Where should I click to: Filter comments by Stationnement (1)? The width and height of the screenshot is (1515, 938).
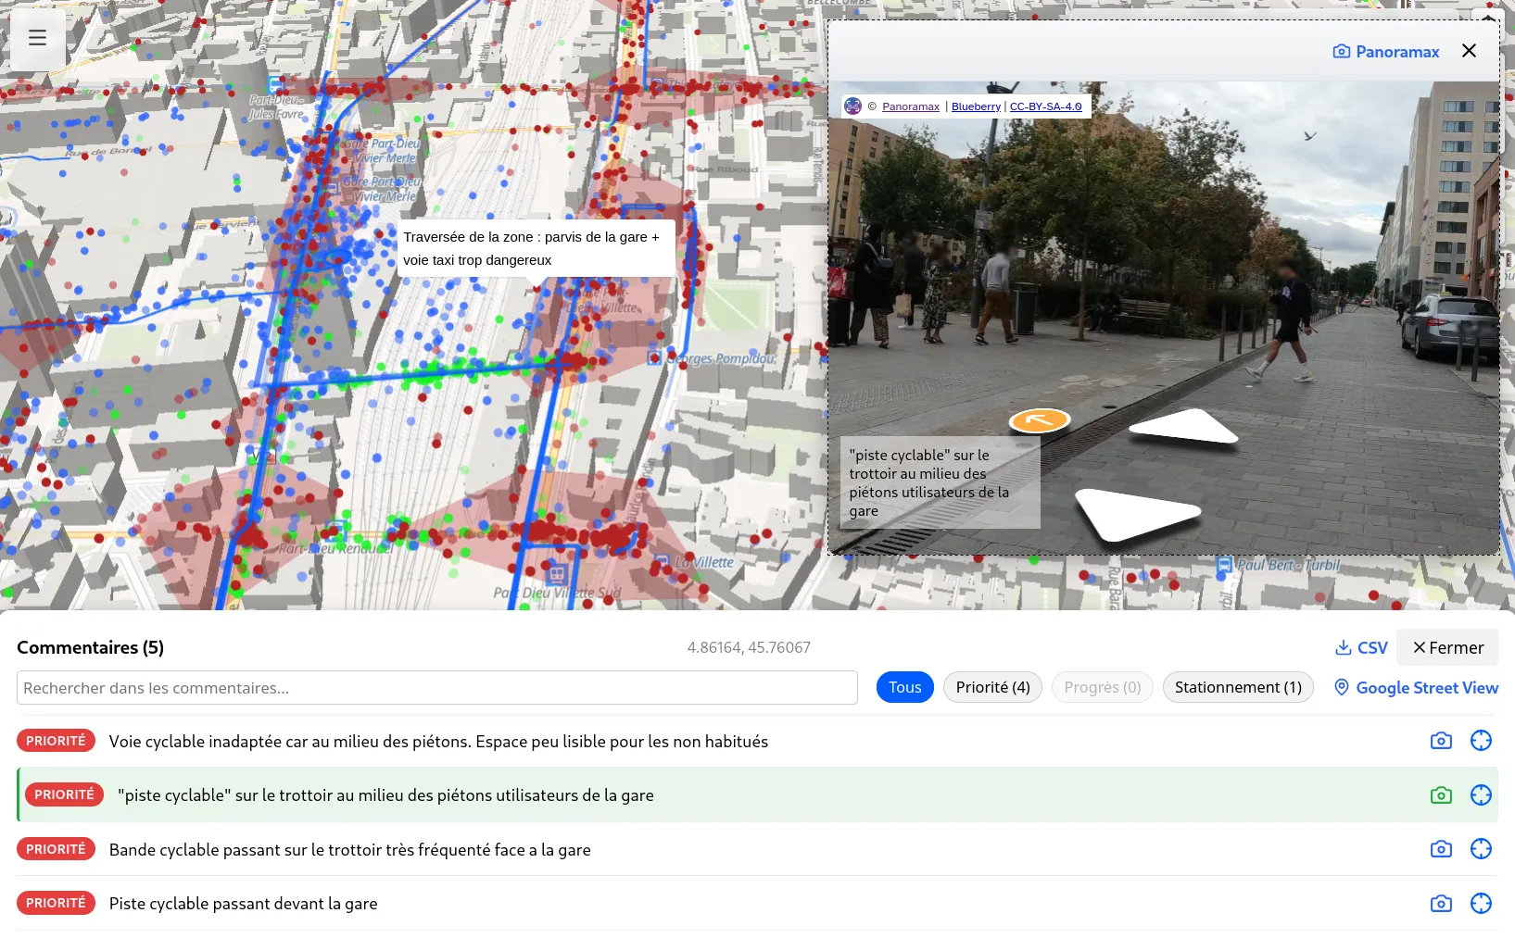pyautogui.click(x=1237, y=687)
